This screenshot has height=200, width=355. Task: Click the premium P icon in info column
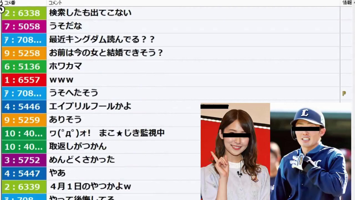[344, 93]
